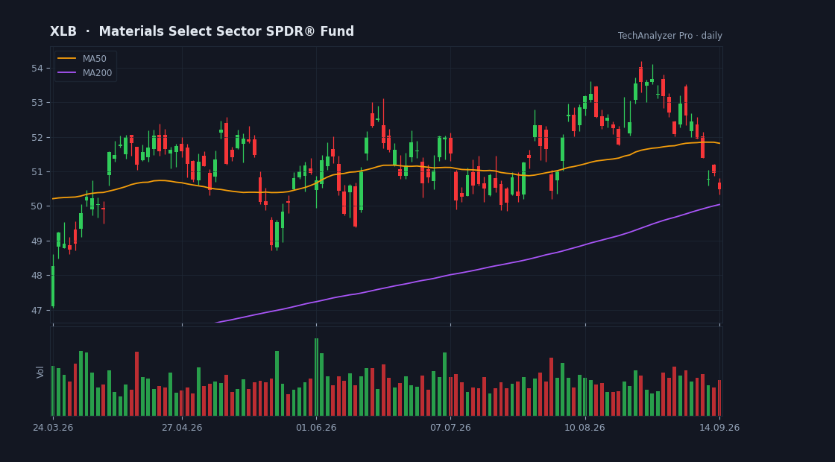This screenshot has height=462, width=835.
Task: Click the 14.09.26 date label
Action: (x=719, y=428)
